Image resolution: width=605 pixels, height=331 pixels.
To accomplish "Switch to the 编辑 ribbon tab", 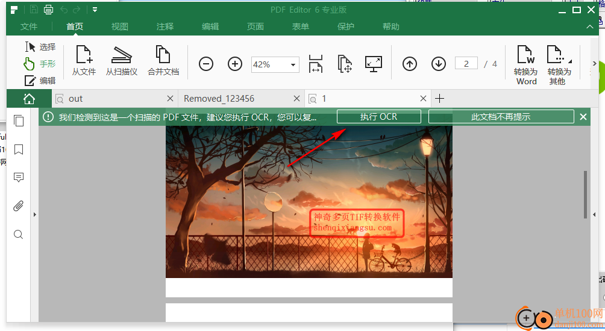I will coord(210,26).
